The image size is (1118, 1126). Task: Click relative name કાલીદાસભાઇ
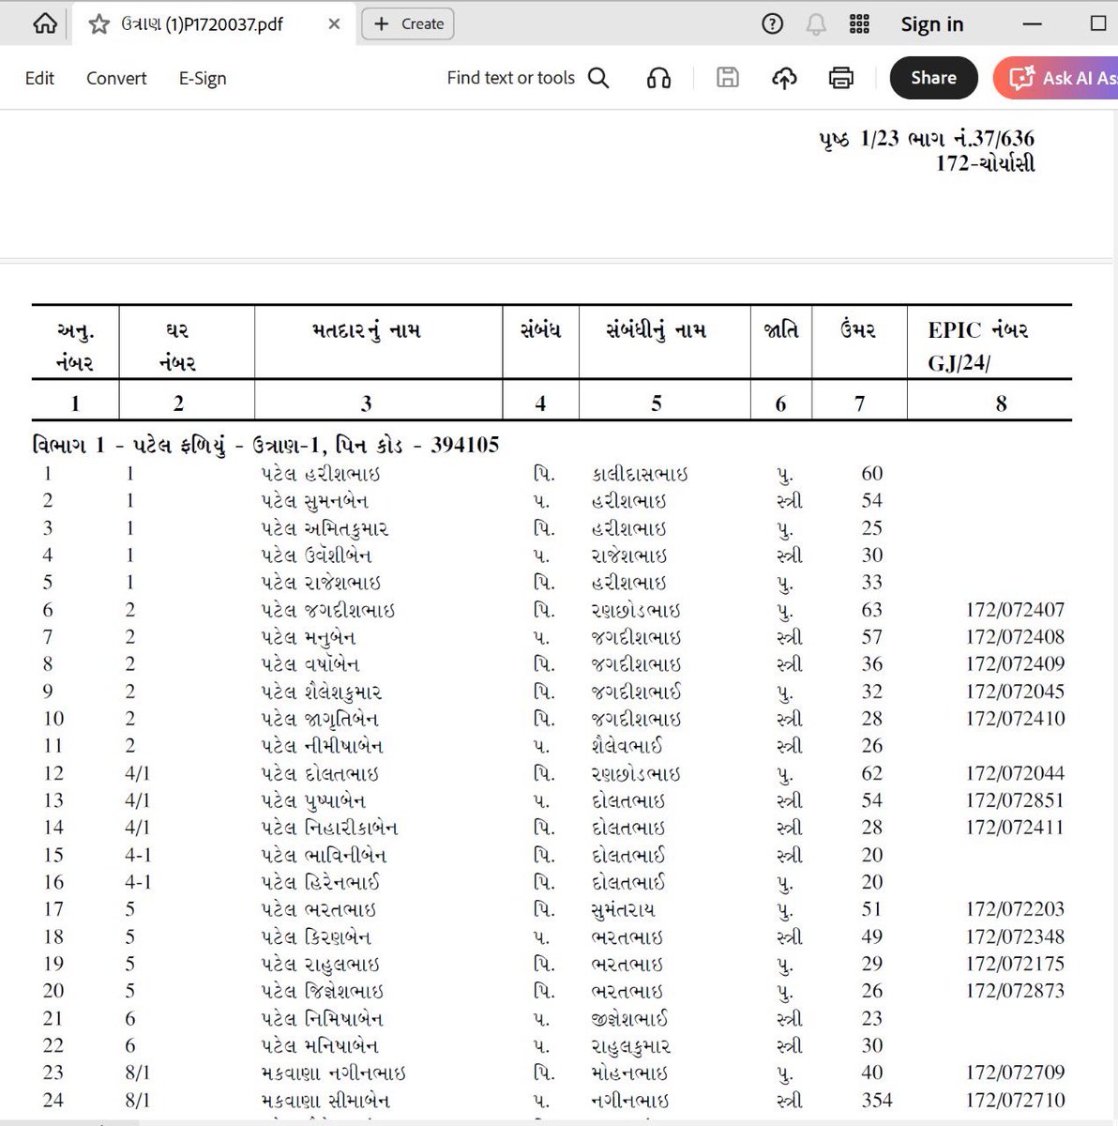(x=640, y=474)
